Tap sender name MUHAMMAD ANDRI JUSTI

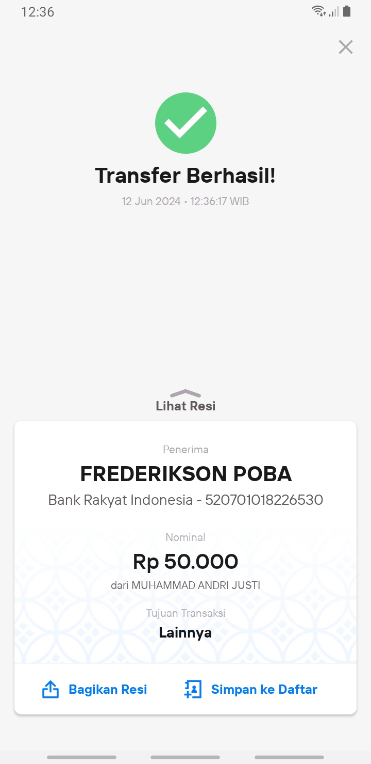[196, 585]
